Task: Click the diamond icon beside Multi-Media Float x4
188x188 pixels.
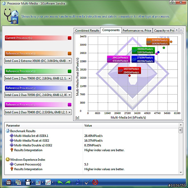Action: [x=12, y=140]
